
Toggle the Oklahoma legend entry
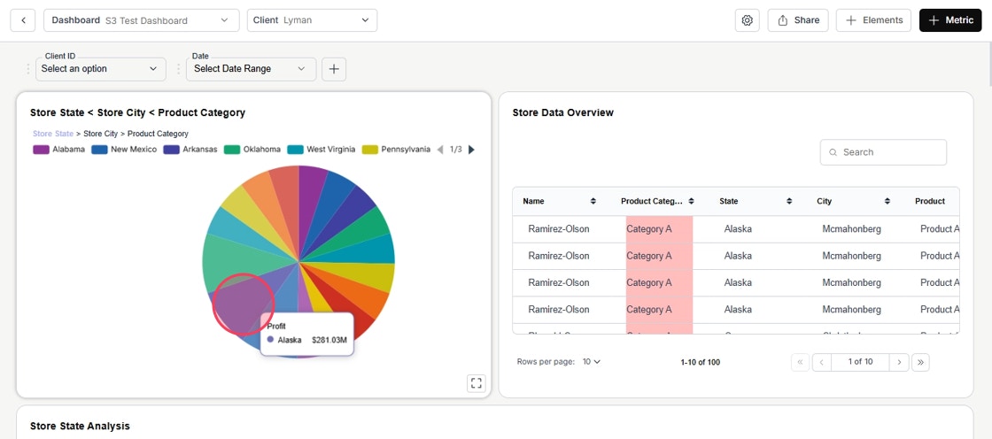pyautogui.click(x=252, y=150)
